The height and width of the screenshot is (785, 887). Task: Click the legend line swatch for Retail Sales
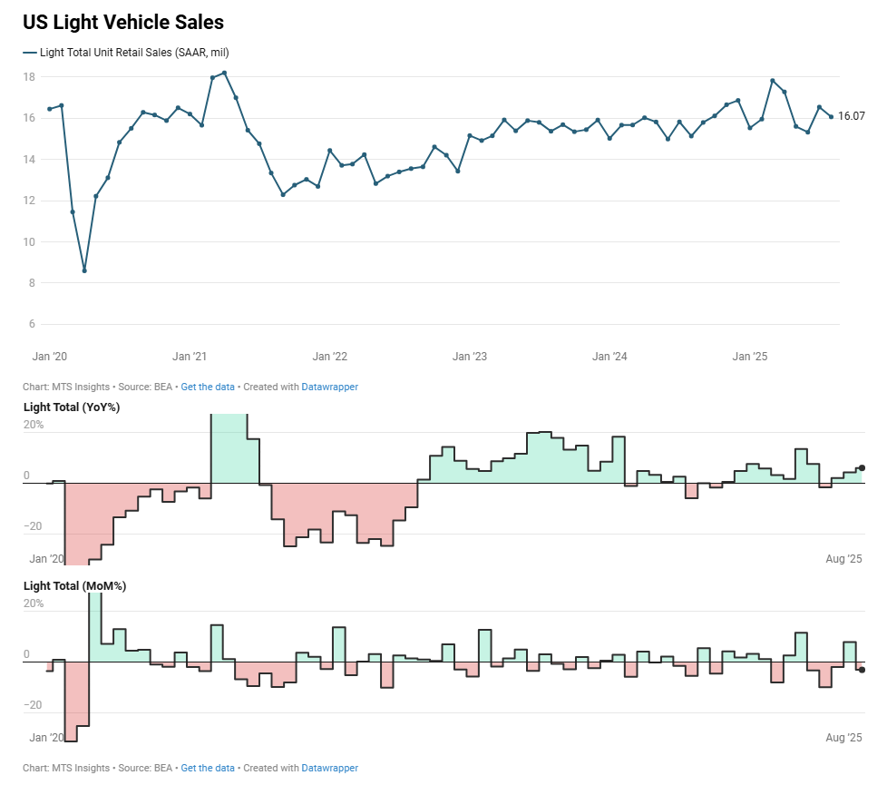tap(30, 53)
